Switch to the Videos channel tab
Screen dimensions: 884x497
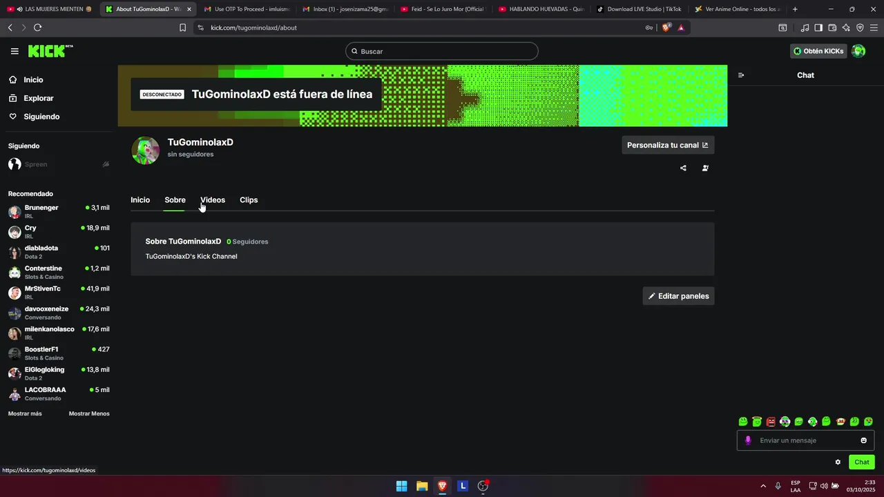click(x=213, y=200)
